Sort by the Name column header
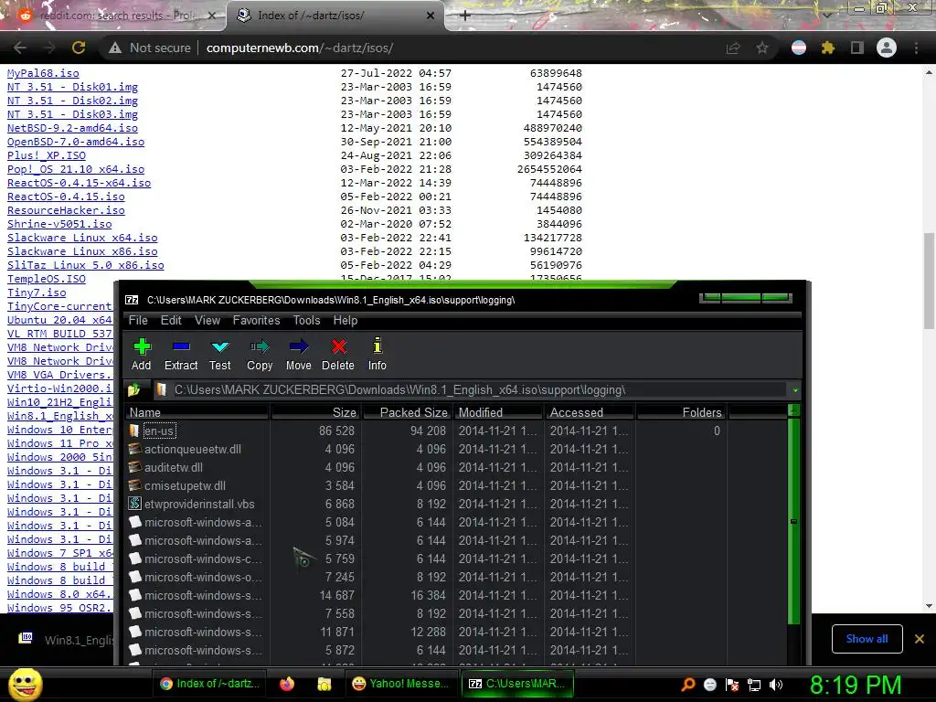 [x=197, y=412]
